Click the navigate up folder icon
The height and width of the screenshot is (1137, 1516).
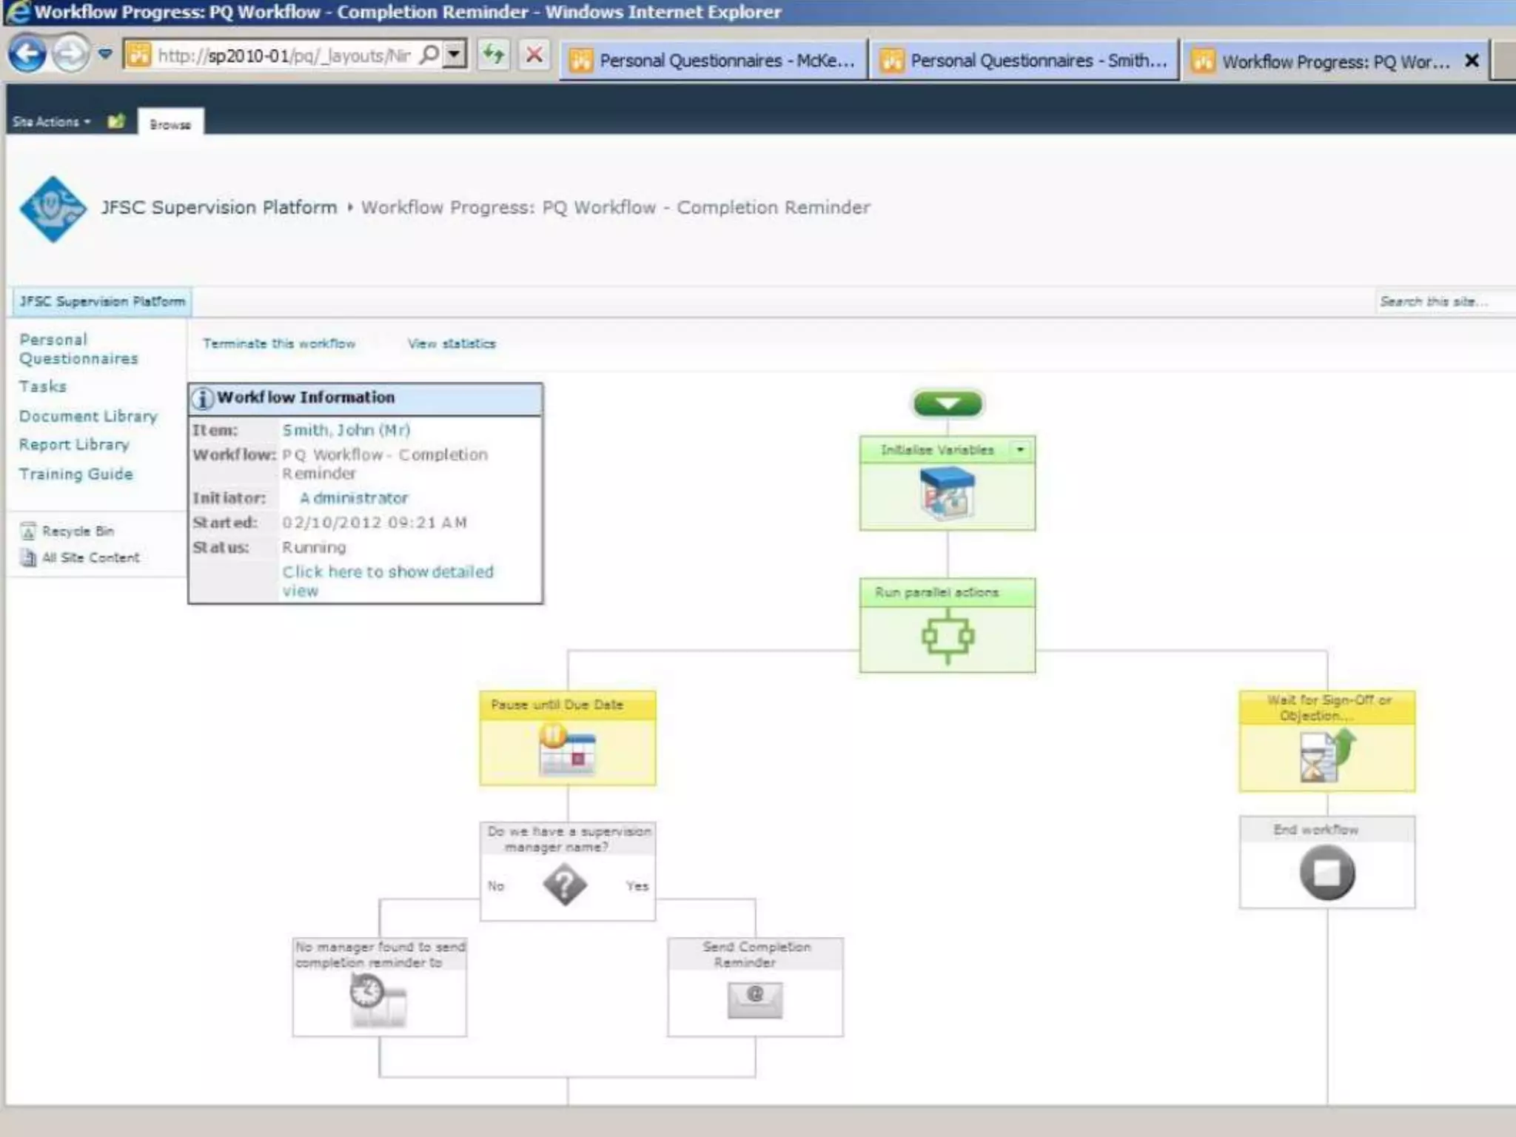point(116,121)
